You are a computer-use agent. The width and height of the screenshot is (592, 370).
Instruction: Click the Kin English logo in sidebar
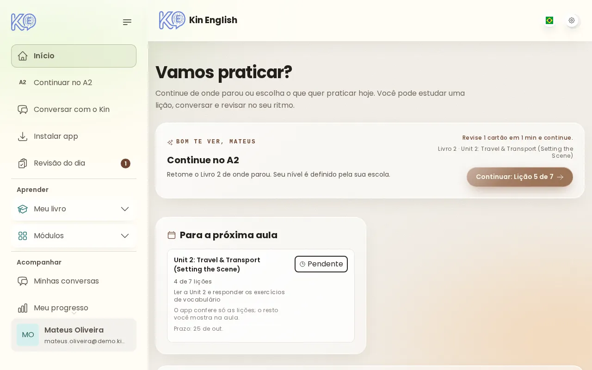click(x=24, y=22)
